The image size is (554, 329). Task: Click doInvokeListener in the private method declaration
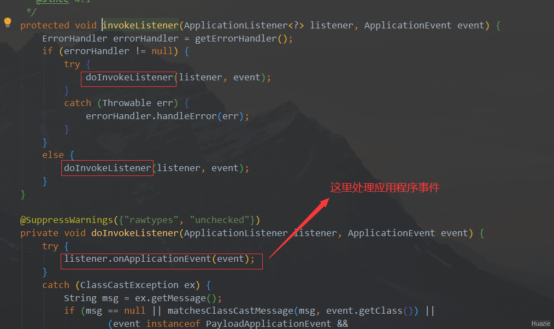pyautogui.click(x=135, y=233)
